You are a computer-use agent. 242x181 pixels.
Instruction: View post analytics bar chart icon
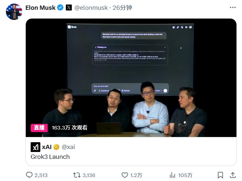pyautogui.click(x=173, y=175)
